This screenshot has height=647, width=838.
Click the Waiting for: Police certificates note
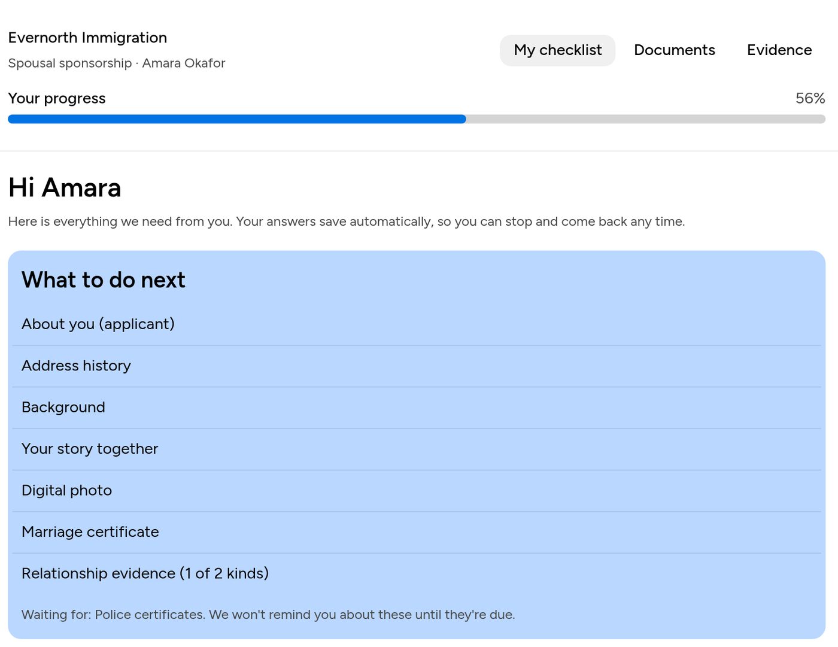point(268,615)
